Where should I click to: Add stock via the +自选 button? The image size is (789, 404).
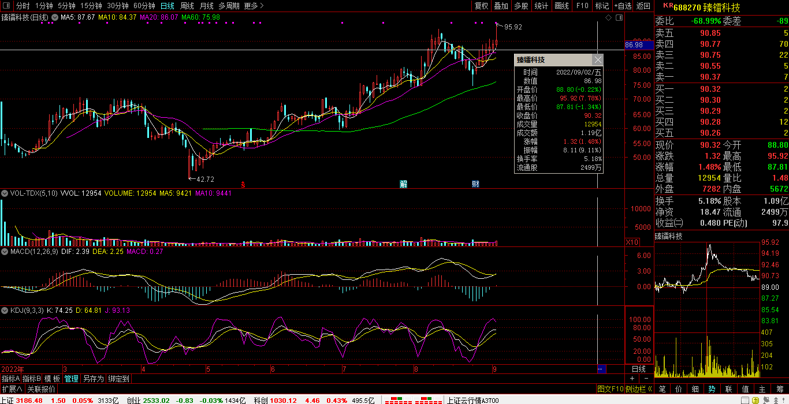623,6
